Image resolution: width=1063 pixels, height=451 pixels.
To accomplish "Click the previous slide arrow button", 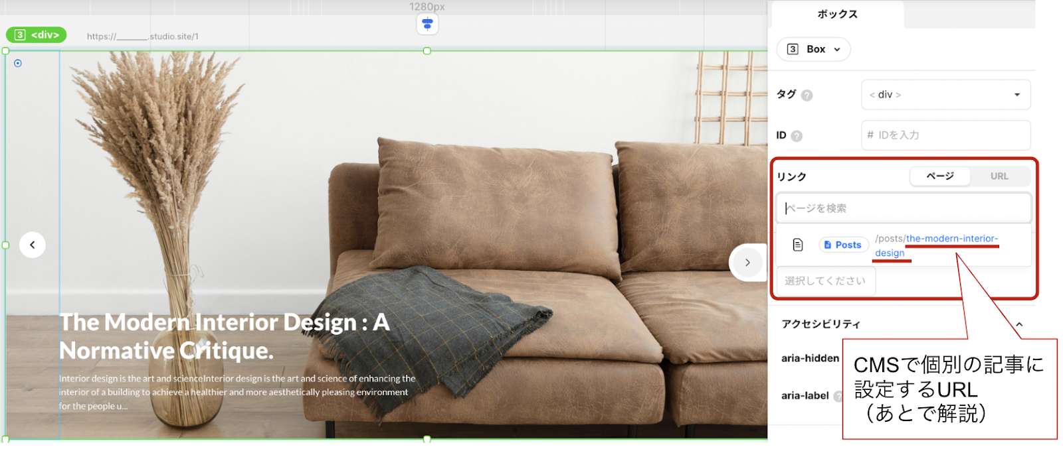I will (33, 245).
